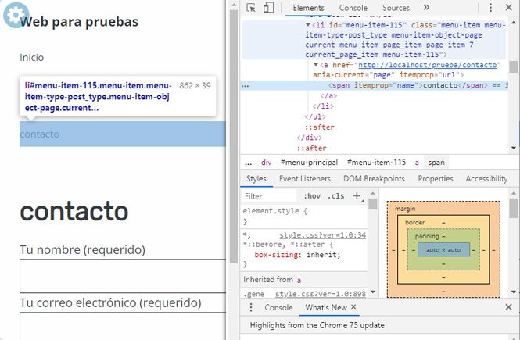Click the inherited-from 'a' link

coord(299,280)
